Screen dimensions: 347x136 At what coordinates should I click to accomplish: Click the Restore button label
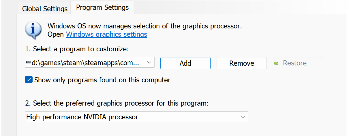pos(295,63)
